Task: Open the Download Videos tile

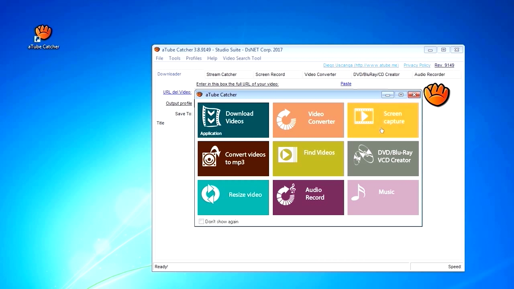Action: (x=233, y=120)
